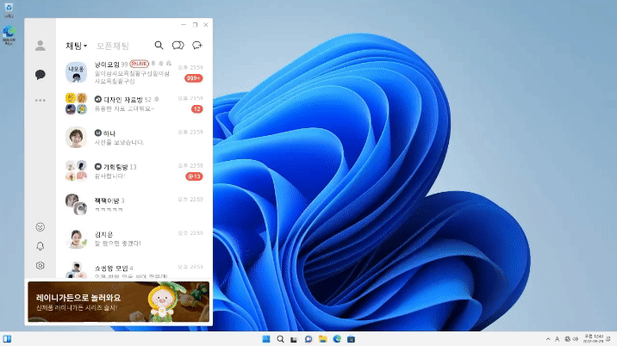The height and width of the screenshot is (346, 617).
Task: Click the open chat double-bubble icon
Action: click(x=178, y=46)
